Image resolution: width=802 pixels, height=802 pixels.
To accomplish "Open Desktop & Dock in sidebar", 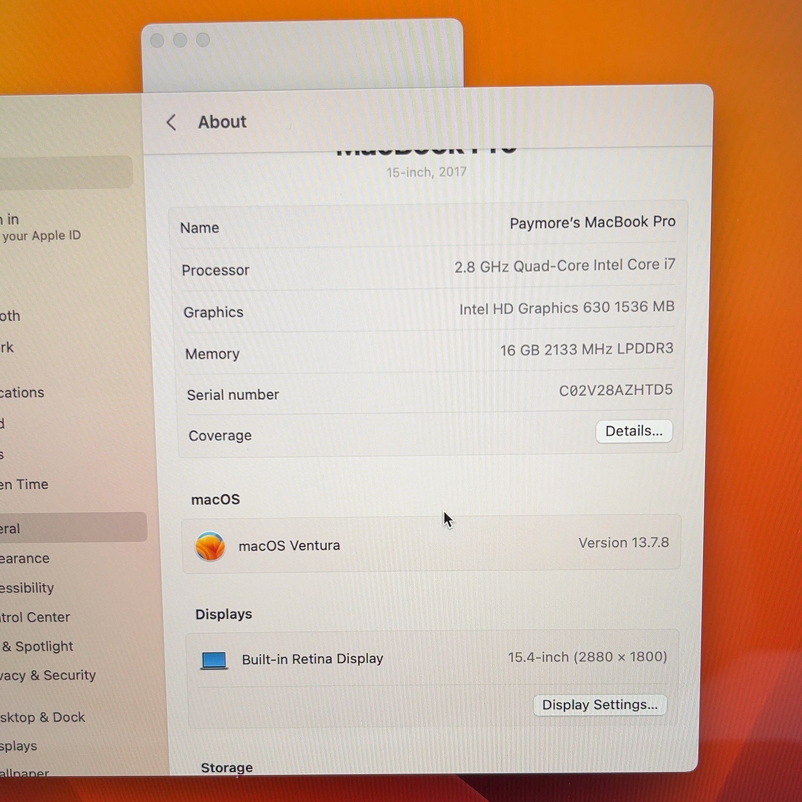I will (x=42, y=717).
